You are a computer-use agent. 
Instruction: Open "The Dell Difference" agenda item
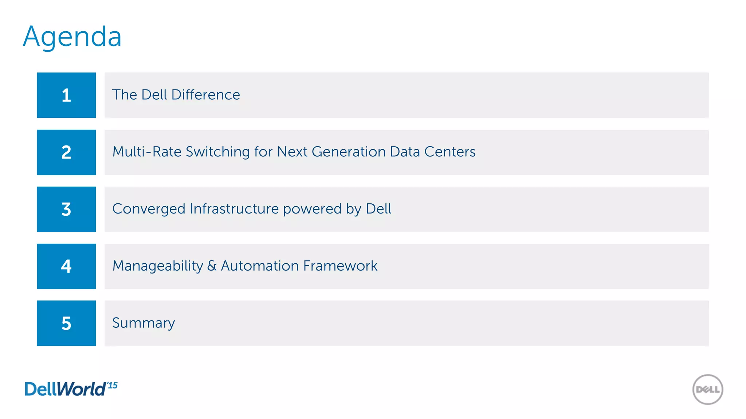tap(176, 95)
